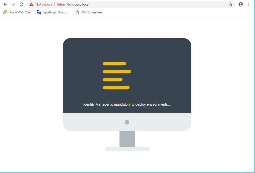The image size is (255, 173).
Task: Bookmark this page with the star icon
Action: pos(230,4)
